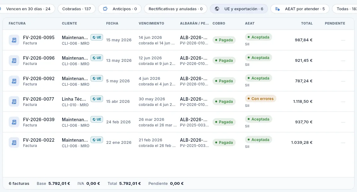The height and width of the screenshot is (192, 357).
Task: Click invoice document icon for FV-2026-0092
Action: [x=14, y=81]
